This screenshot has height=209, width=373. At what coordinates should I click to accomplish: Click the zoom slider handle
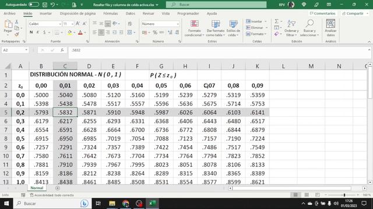point(344,195)
